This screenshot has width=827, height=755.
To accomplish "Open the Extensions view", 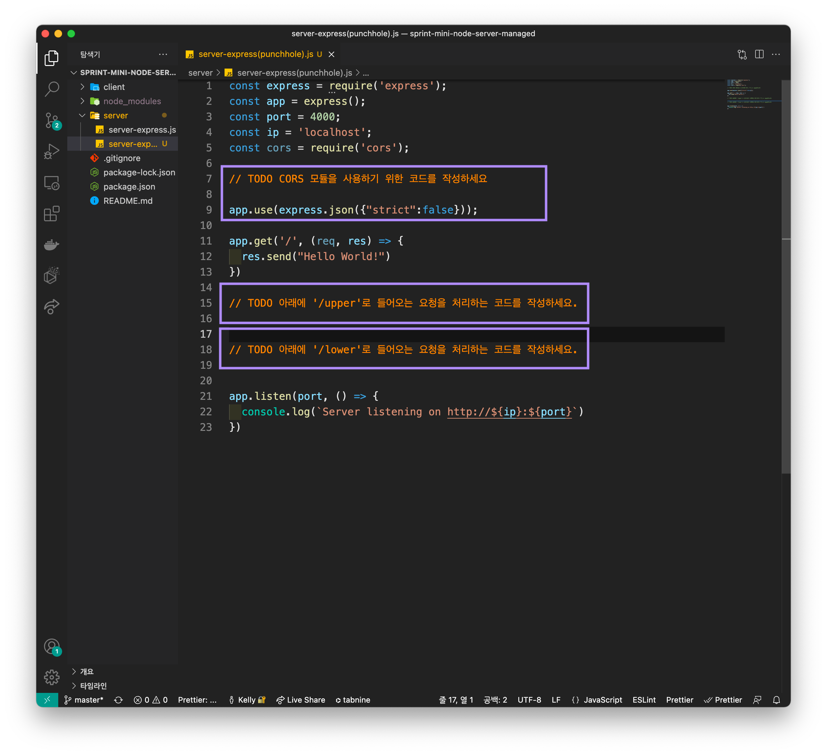I will point(52,214).
